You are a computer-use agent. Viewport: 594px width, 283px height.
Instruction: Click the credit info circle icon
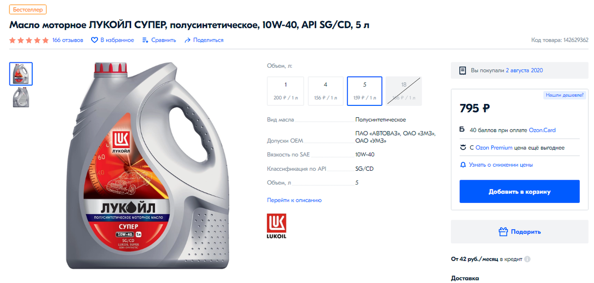(x=527, y=259)
